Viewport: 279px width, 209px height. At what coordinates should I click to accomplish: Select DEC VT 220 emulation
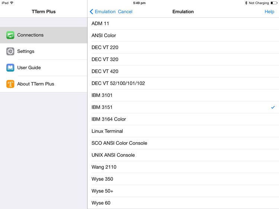pos(183,48)
